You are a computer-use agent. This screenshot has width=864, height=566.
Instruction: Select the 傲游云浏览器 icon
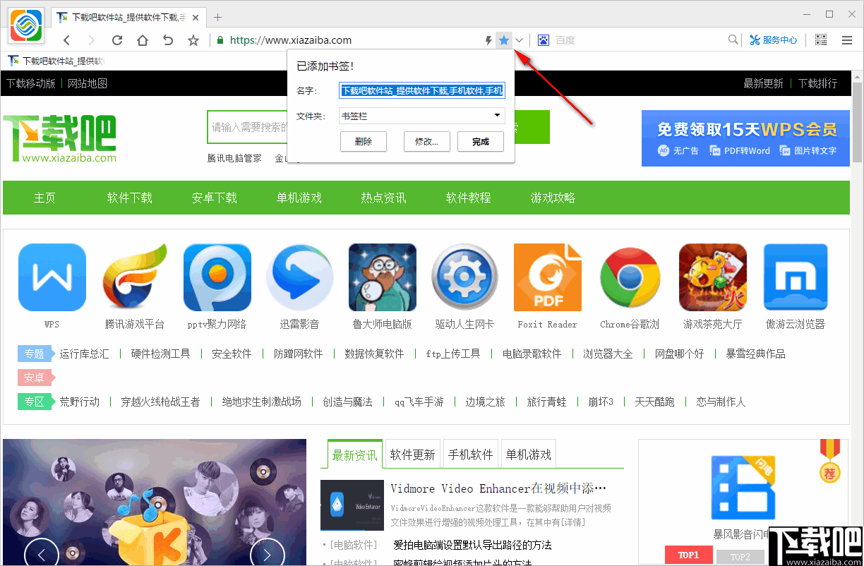point(796,277)
